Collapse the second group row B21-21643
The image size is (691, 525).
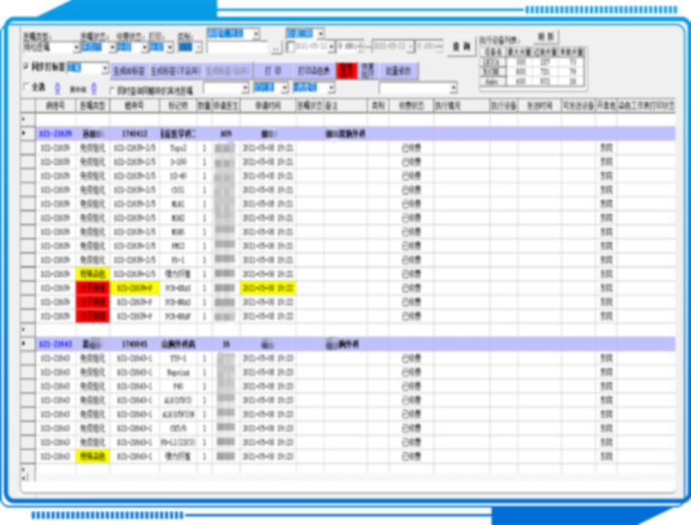click(x=25, y=343)
